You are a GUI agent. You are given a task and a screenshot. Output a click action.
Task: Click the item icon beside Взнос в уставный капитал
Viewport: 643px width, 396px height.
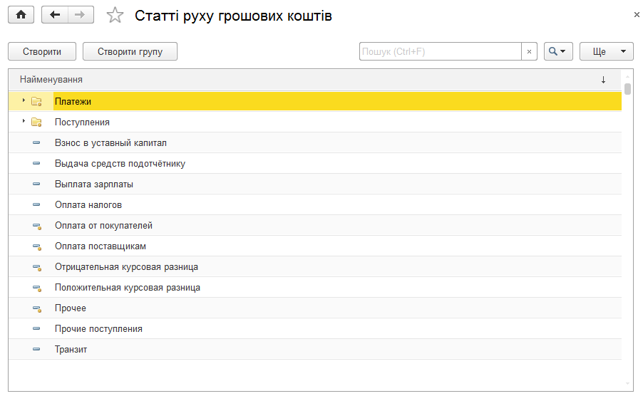click(36, 142)
